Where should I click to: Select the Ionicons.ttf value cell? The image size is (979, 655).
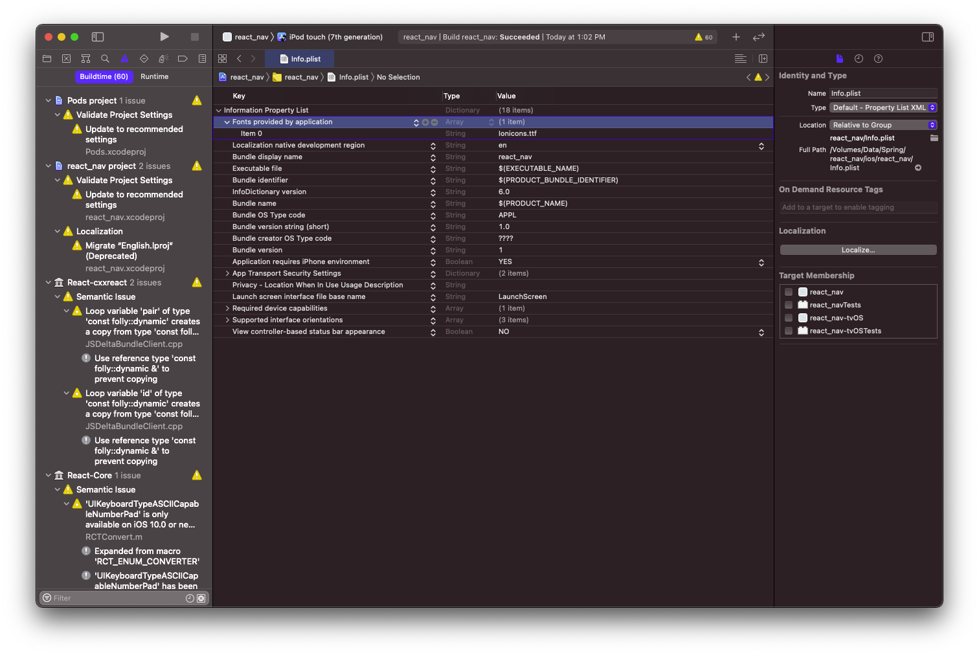635,133
